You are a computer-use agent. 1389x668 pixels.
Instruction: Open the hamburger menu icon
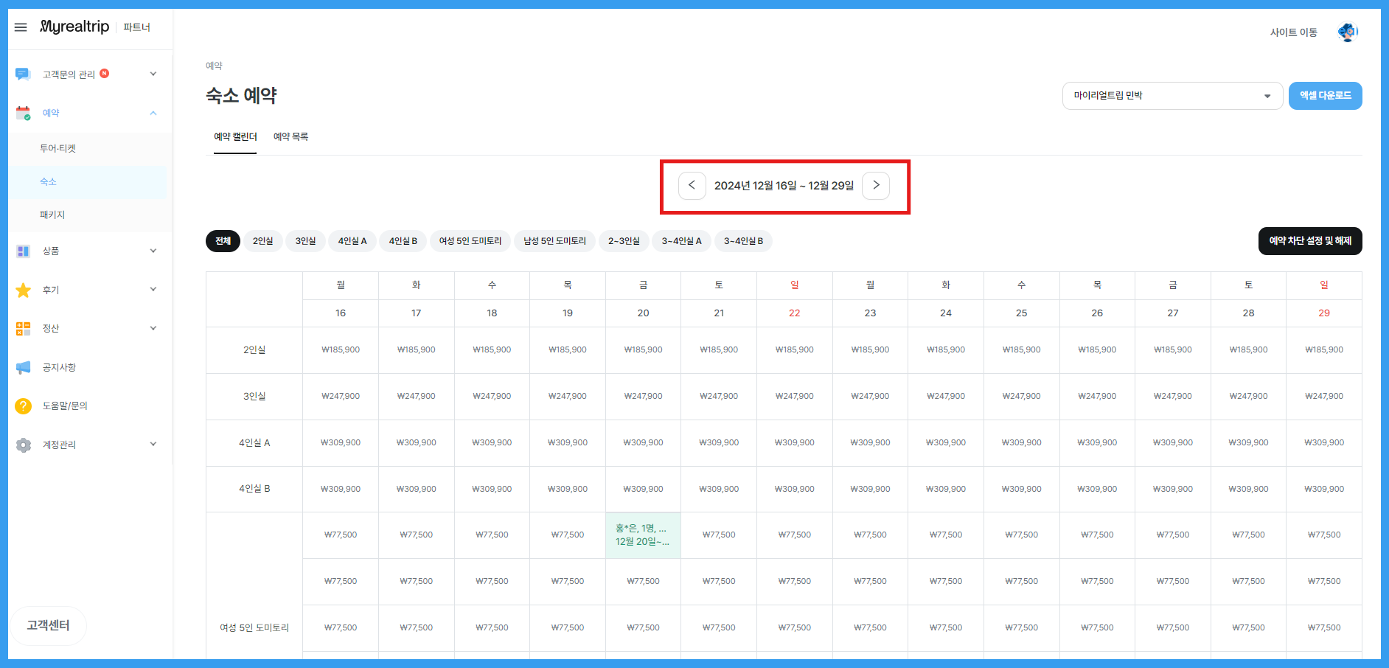pos(21,27)
